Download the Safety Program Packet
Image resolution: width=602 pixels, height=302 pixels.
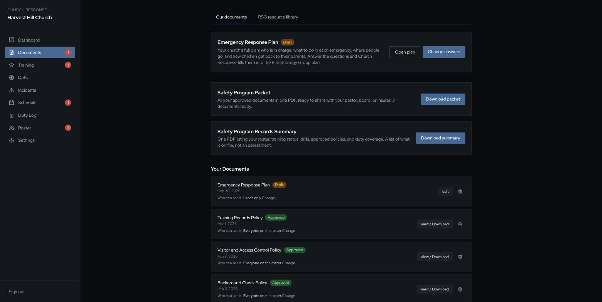[443, 99]
